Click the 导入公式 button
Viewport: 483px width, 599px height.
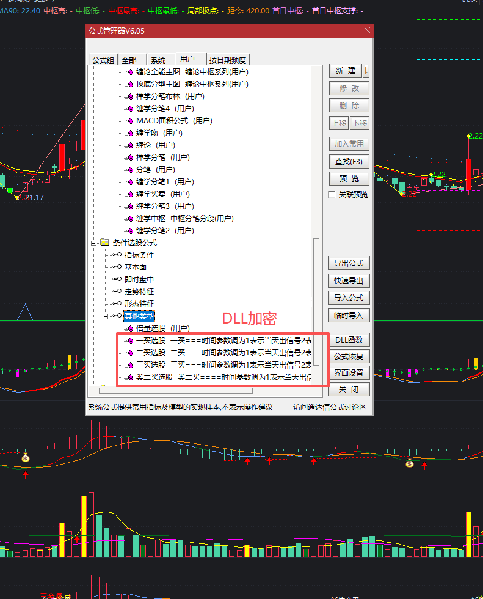point(349,298)
